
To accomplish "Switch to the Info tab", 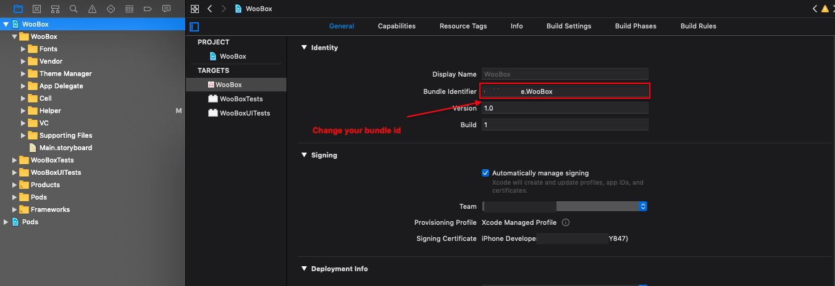I will 517,26.
